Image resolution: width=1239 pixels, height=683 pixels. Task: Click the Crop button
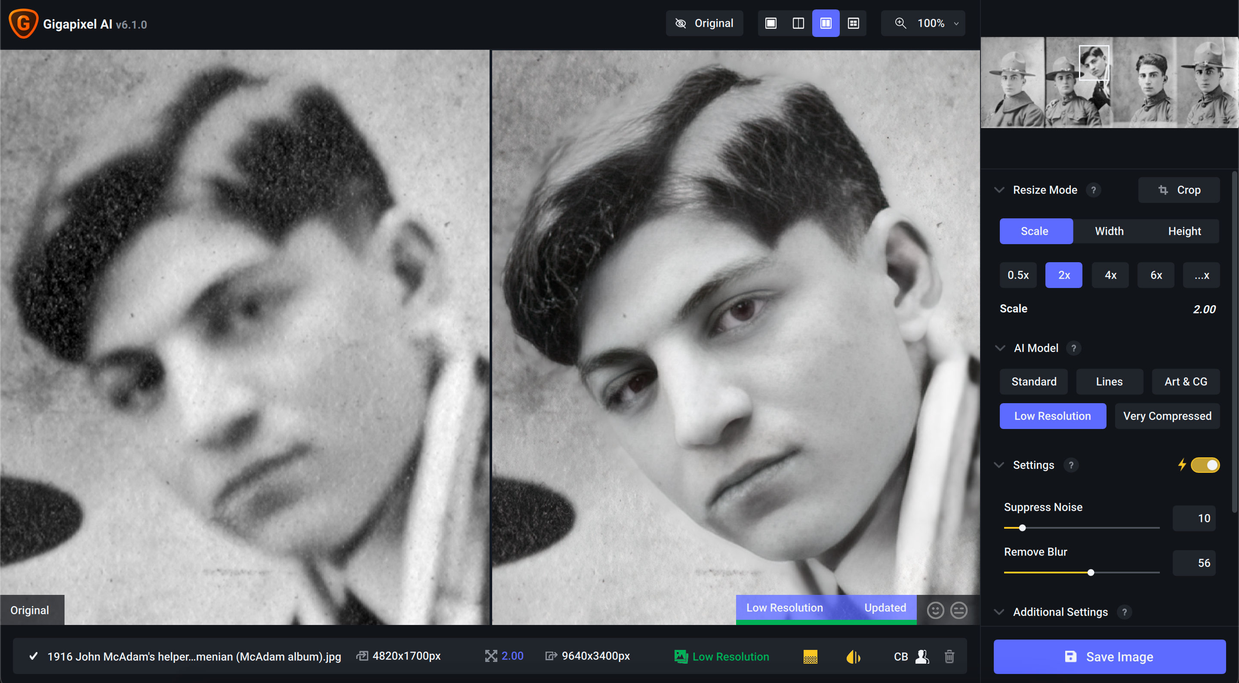(x=1179, y=190)
